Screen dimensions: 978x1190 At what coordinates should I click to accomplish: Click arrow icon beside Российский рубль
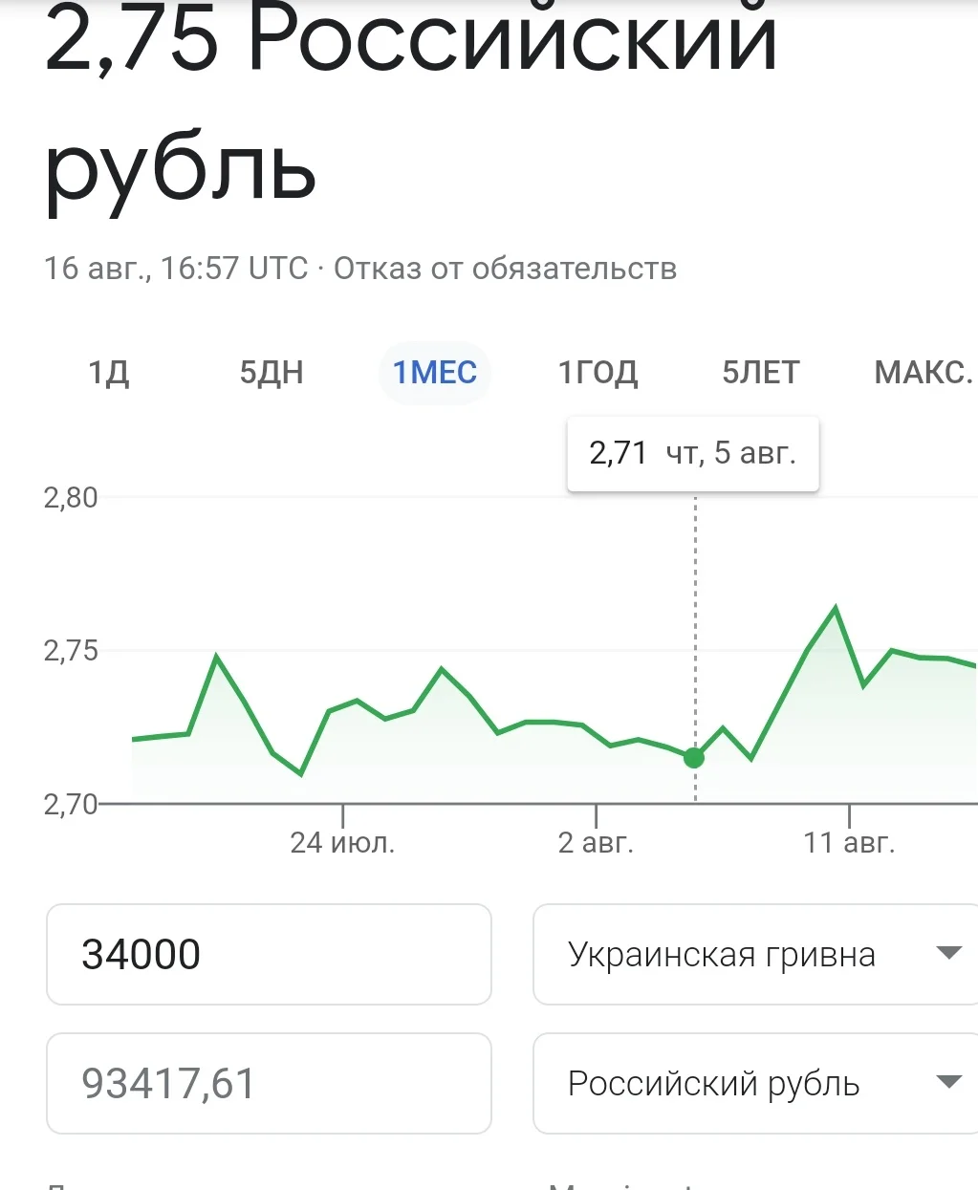coord(948,1082)
